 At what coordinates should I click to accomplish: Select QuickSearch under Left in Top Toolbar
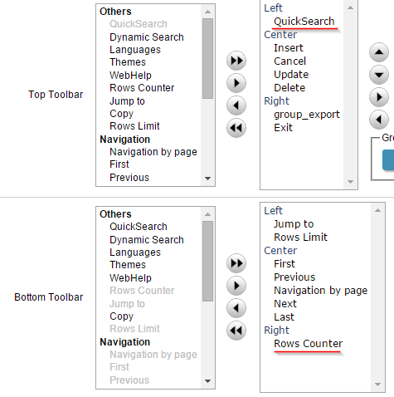[x=304, y=22]
